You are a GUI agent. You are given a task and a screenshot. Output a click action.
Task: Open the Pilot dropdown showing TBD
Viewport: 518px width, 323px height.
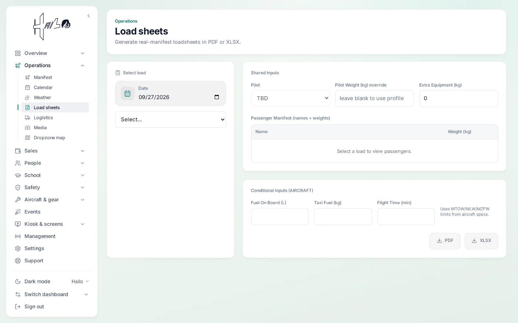(290, 98)
